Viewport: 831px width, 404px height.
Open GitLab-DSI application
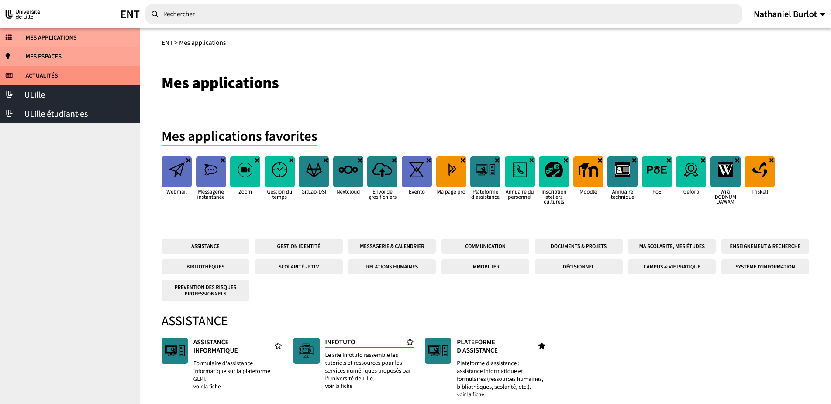click(x=314, y=172)
